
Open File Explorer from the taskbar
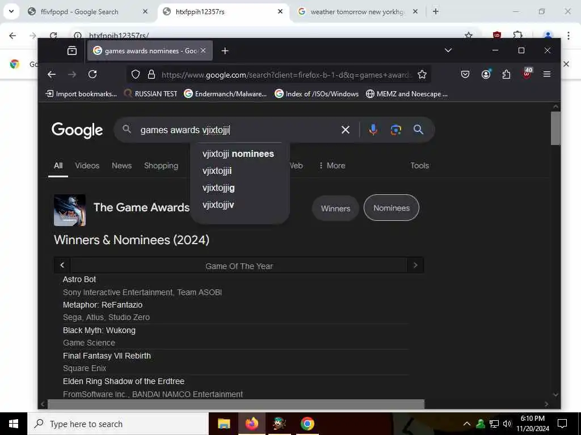pos(224,424)
